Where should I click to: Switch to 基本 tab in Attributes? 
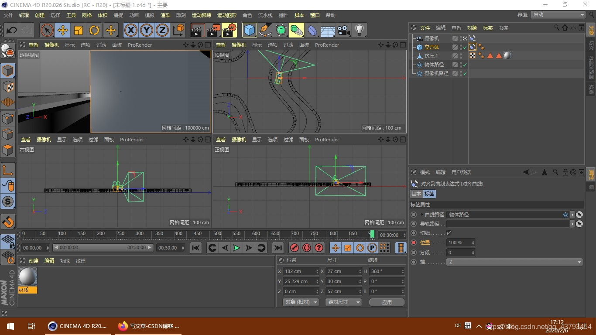pyautogui.click(x=416, y=194)
